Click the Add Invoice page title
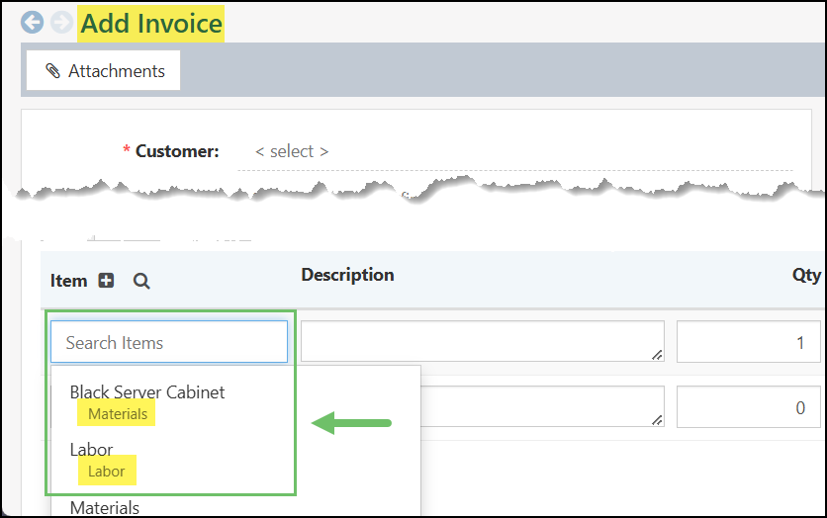The width and height of the screenshot is (827, 518). [150, 24]
